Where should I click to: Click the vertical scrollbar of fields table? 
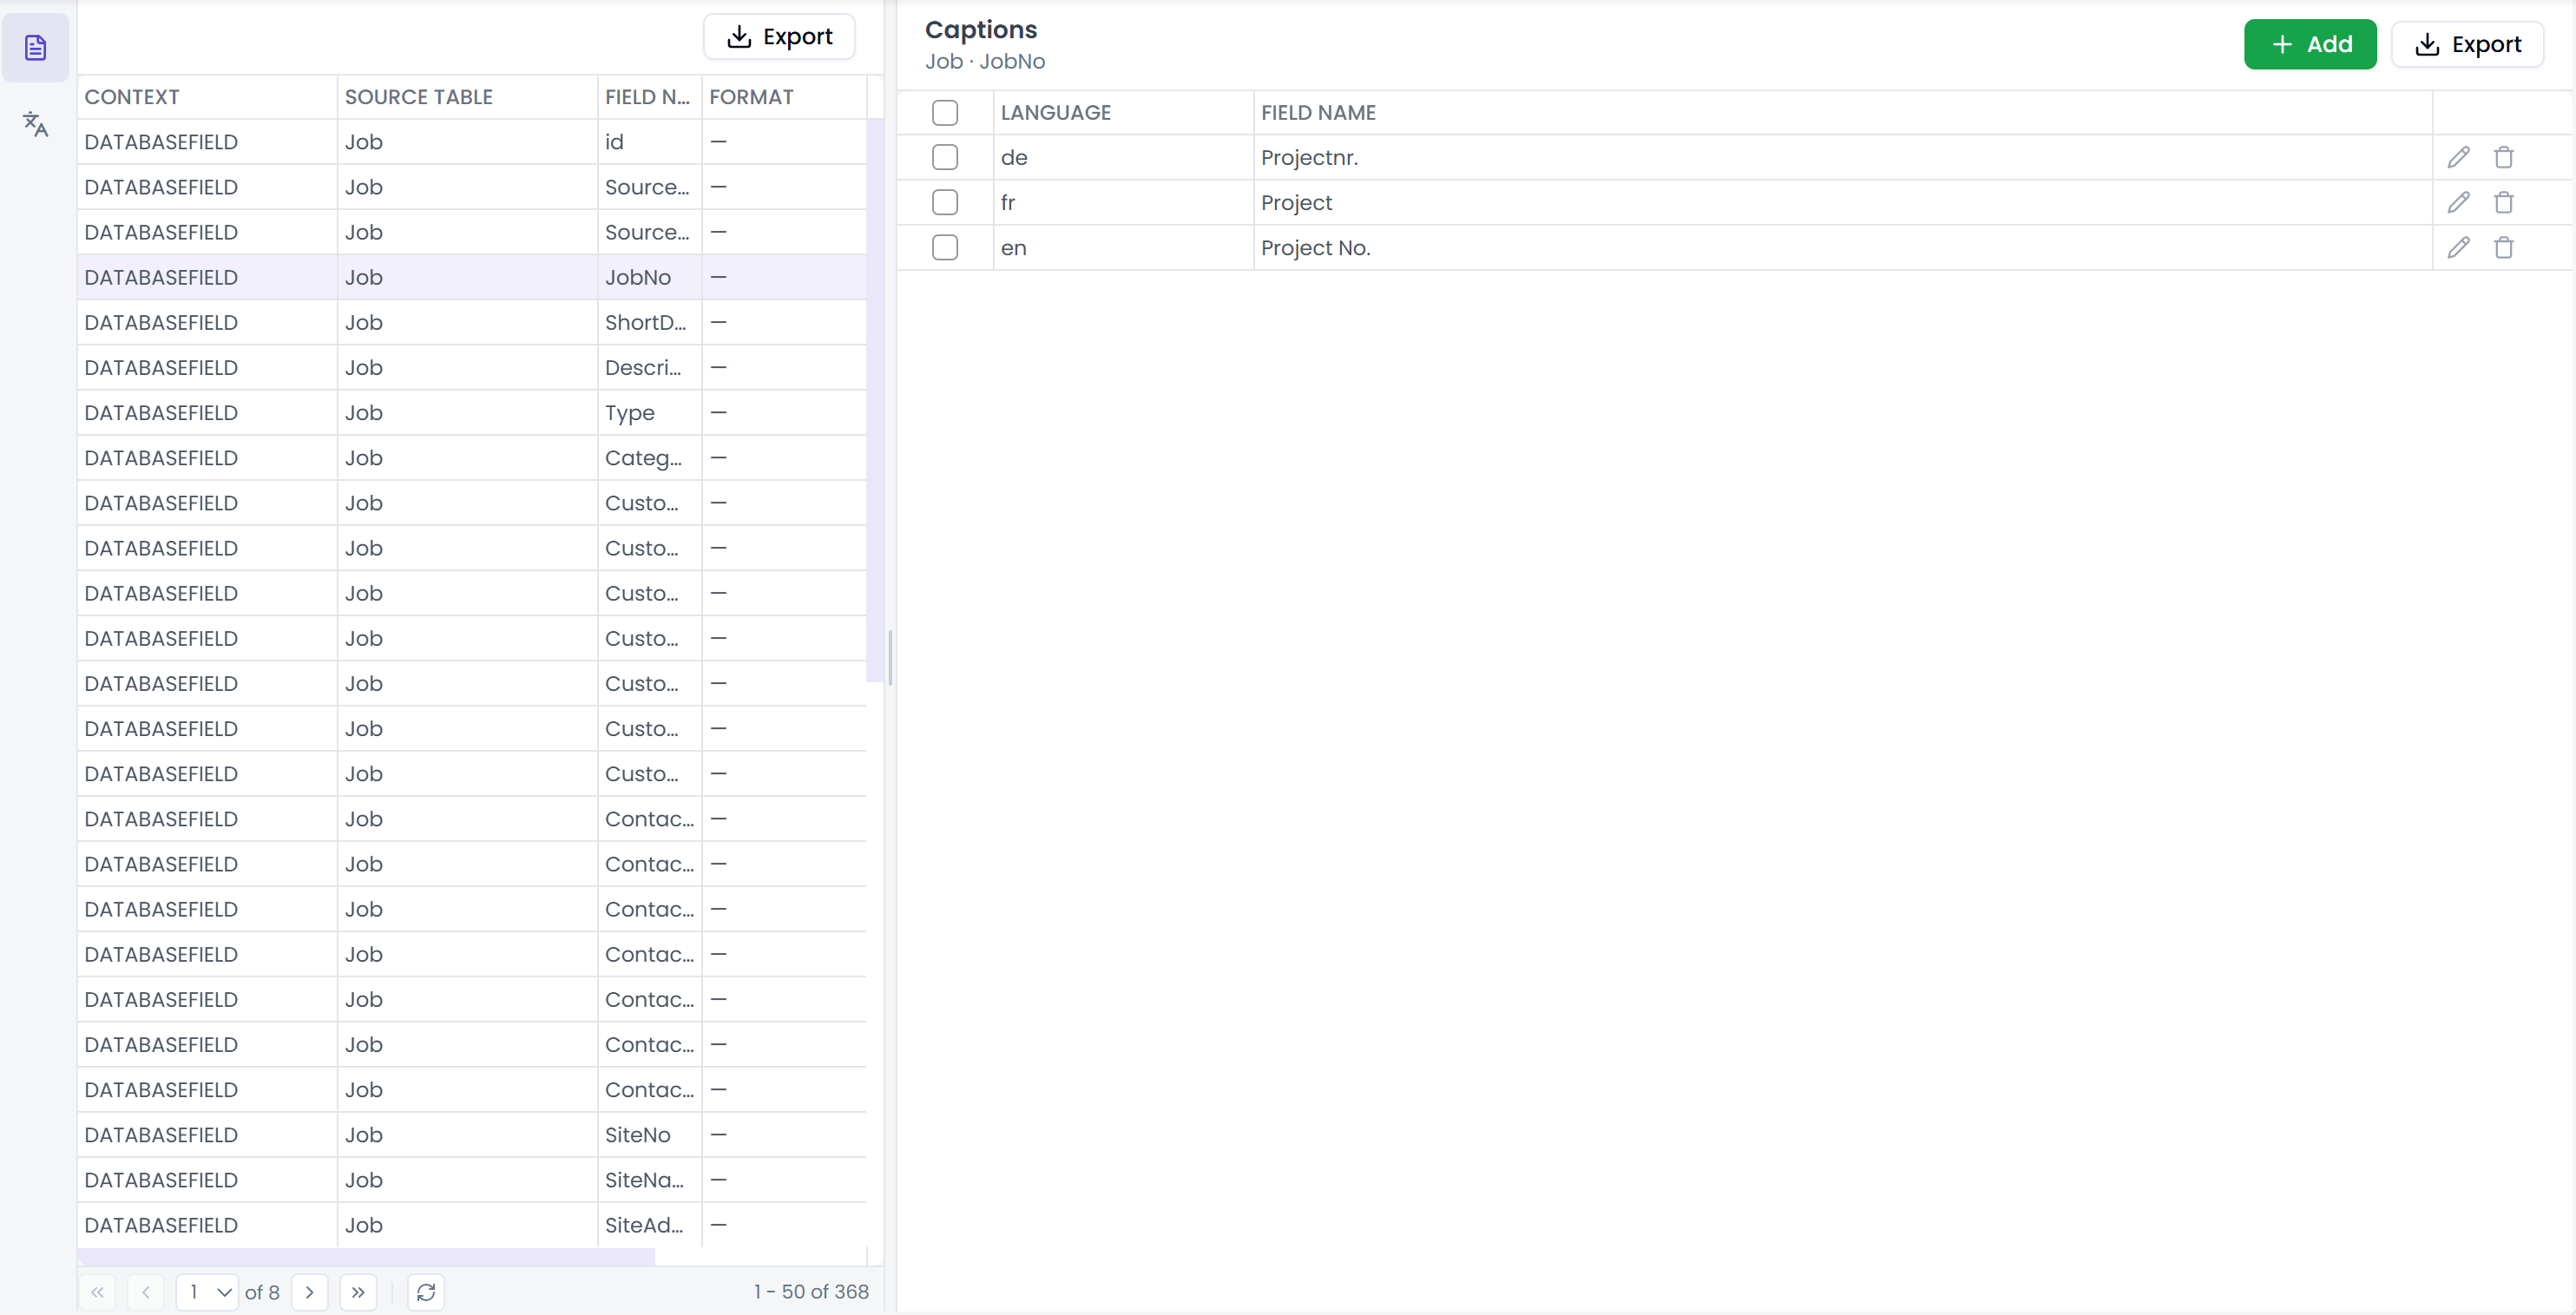coord(875,400)
